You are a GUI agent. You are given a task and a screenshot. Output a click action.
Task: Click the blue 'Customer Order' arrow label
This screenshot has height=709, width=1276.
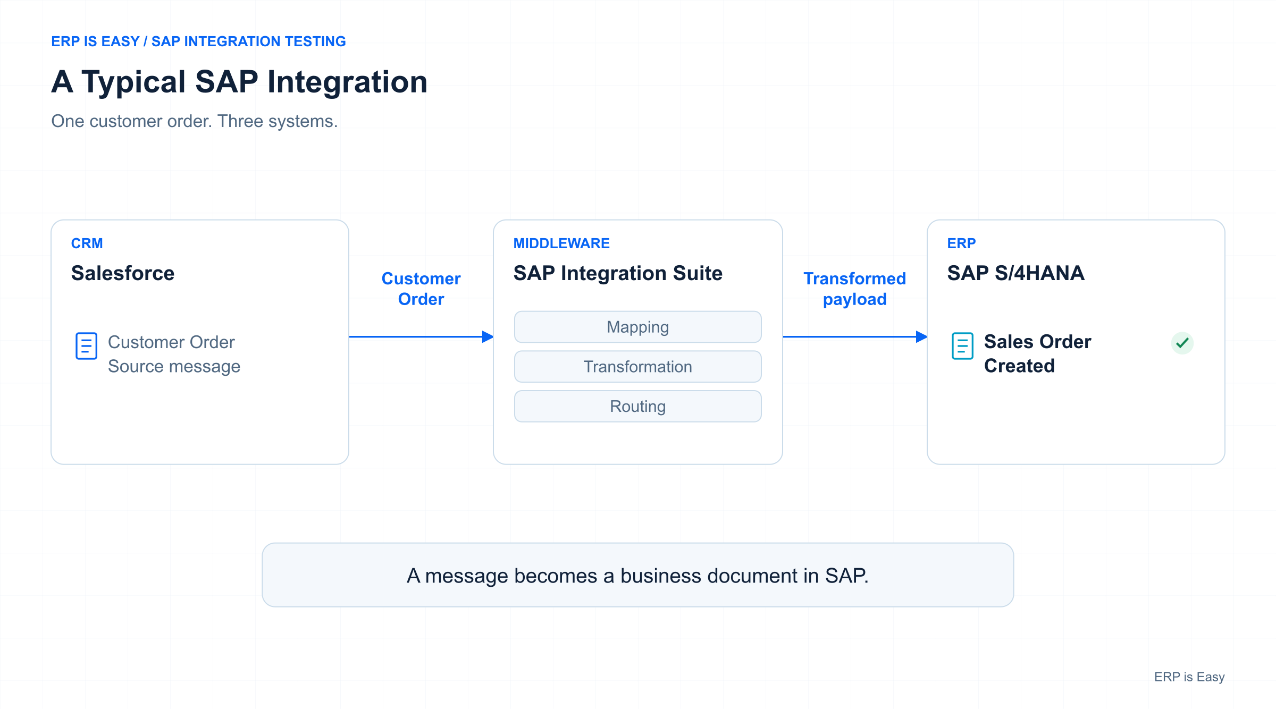pyautogui.click(x=421, y=289)
